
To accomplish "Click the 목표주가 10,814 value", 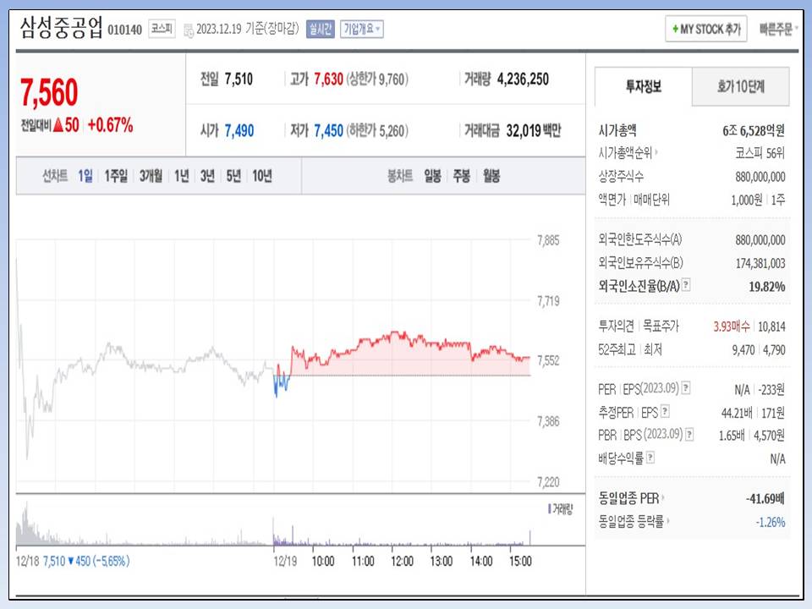I will pos(771,326).
